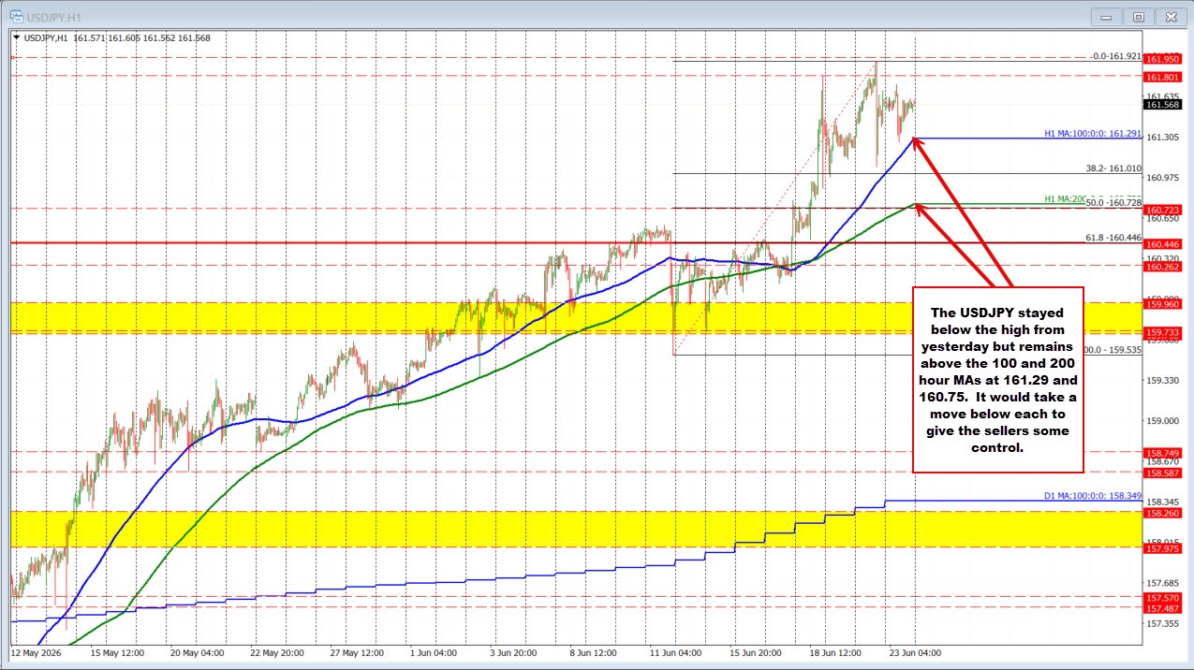Click the current price tag 161.568
Screen dimensions: 1194x670
1164,105
